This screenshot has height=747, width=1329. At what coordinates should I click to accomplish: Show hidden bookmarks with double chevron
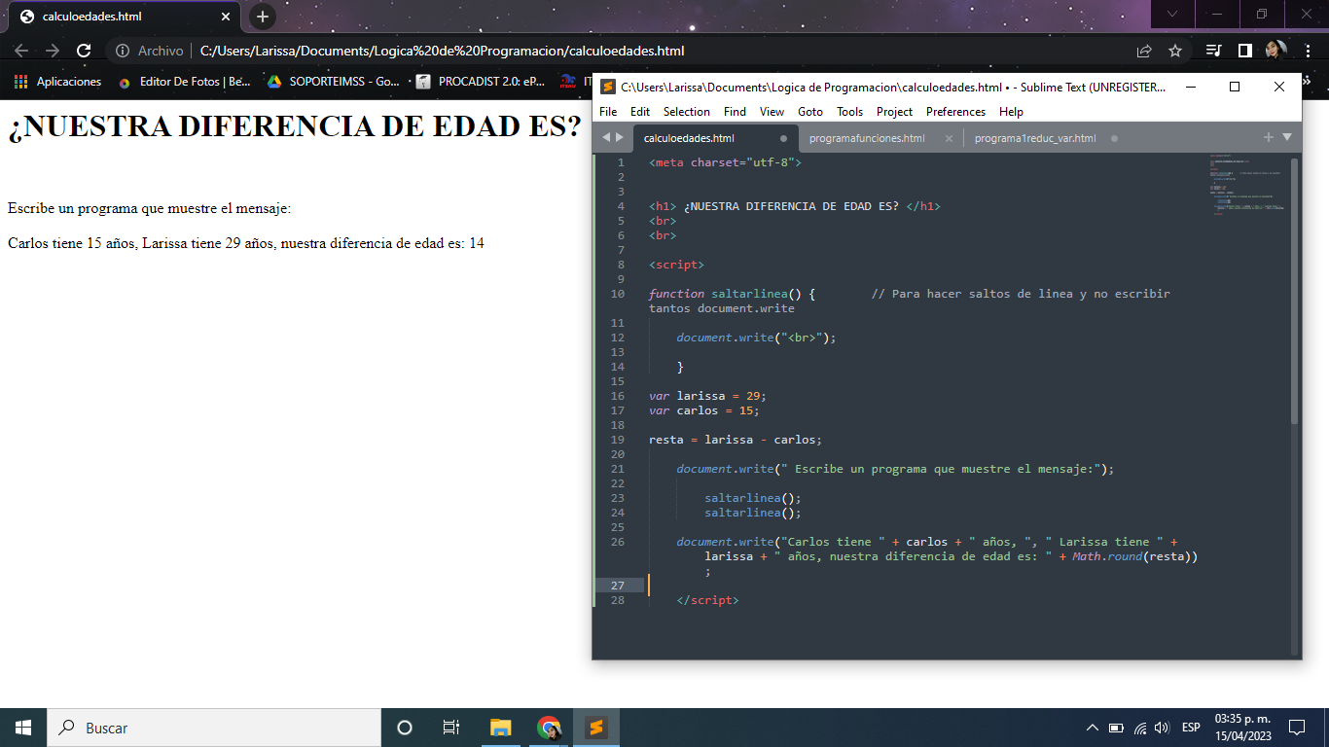click(x=1307, y=82)
